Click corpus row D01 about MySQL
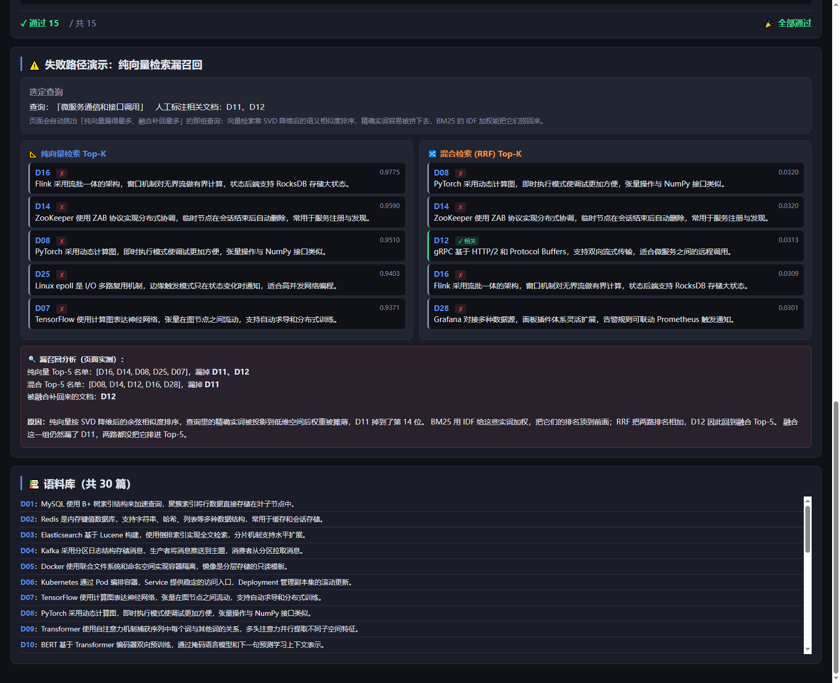This screenshot has width=840, height=683. [412, 504]
